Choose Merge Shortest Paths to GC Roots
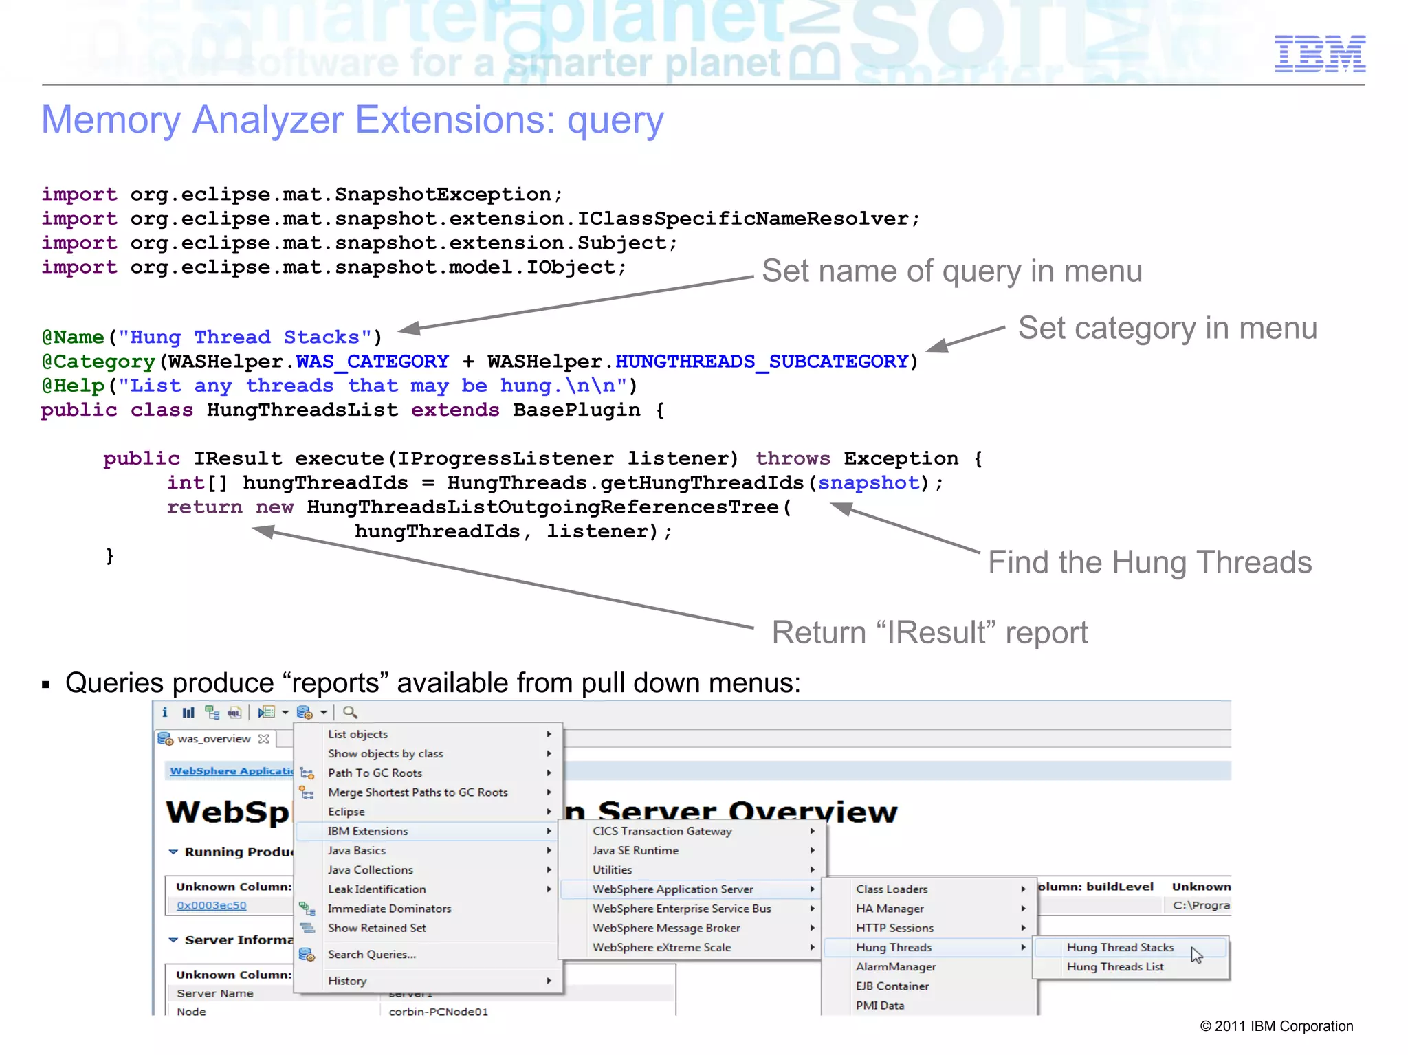The image size is (1408, 1055). pyautogui.click(x=429, y=792)
